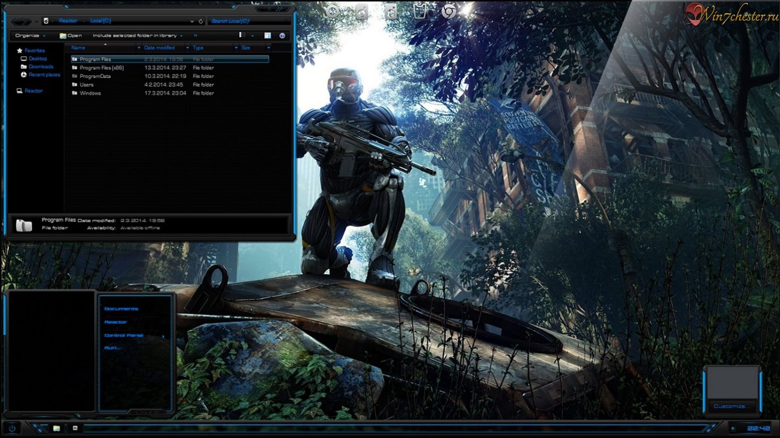Click Reactor in the address breadcrumb

68,21
